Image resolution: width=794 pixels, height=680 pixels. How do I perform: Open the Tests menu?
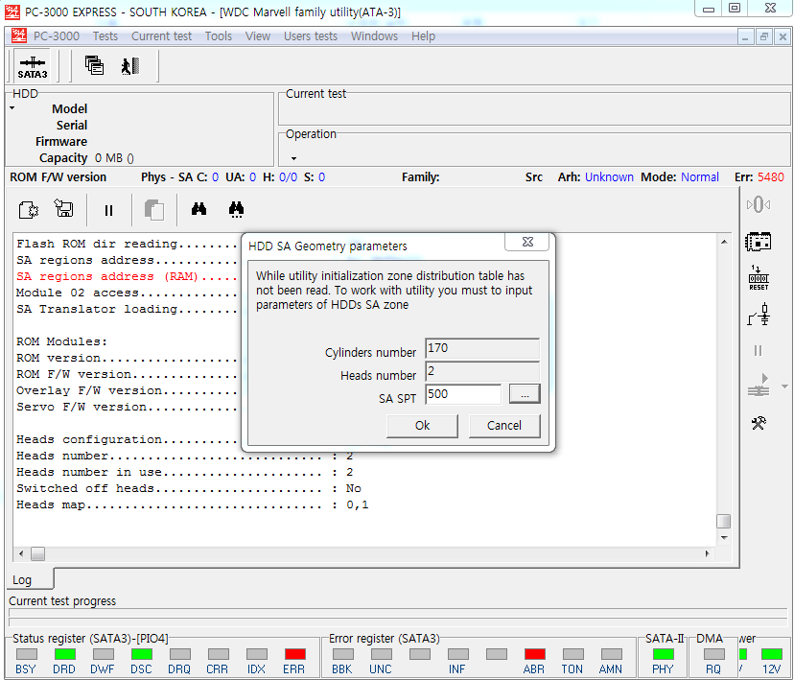tap(105, 36)
